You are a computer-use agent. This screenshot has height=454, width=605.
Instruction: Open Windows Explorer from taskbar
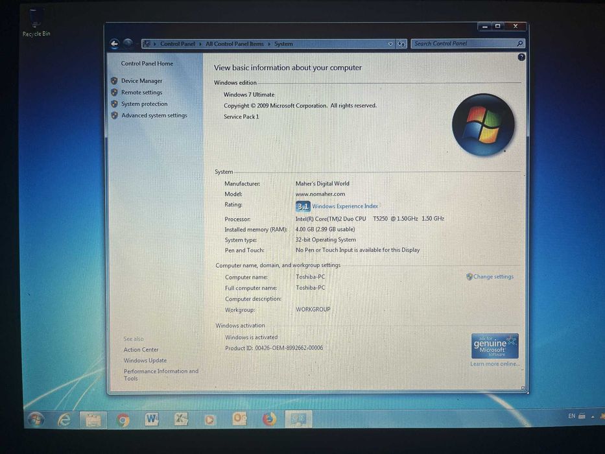tap(93, 420)
